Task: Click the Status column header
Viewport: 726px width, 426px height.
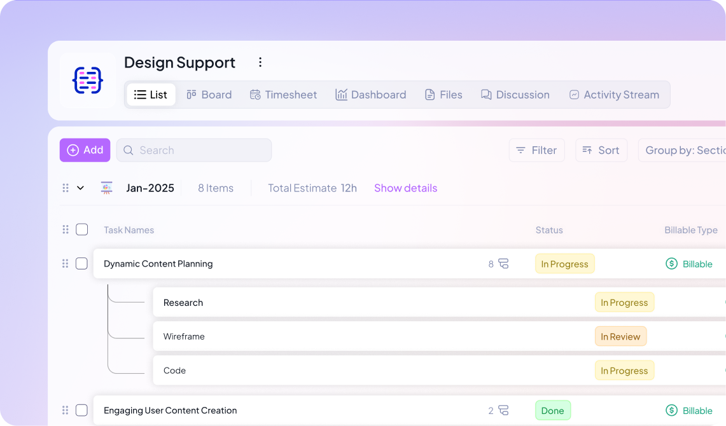Action: pos(549,230)
